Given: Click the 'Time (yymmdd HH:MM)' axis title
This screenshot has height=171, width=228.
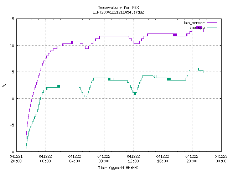Looking at the screenshot, I should [118, 168].
